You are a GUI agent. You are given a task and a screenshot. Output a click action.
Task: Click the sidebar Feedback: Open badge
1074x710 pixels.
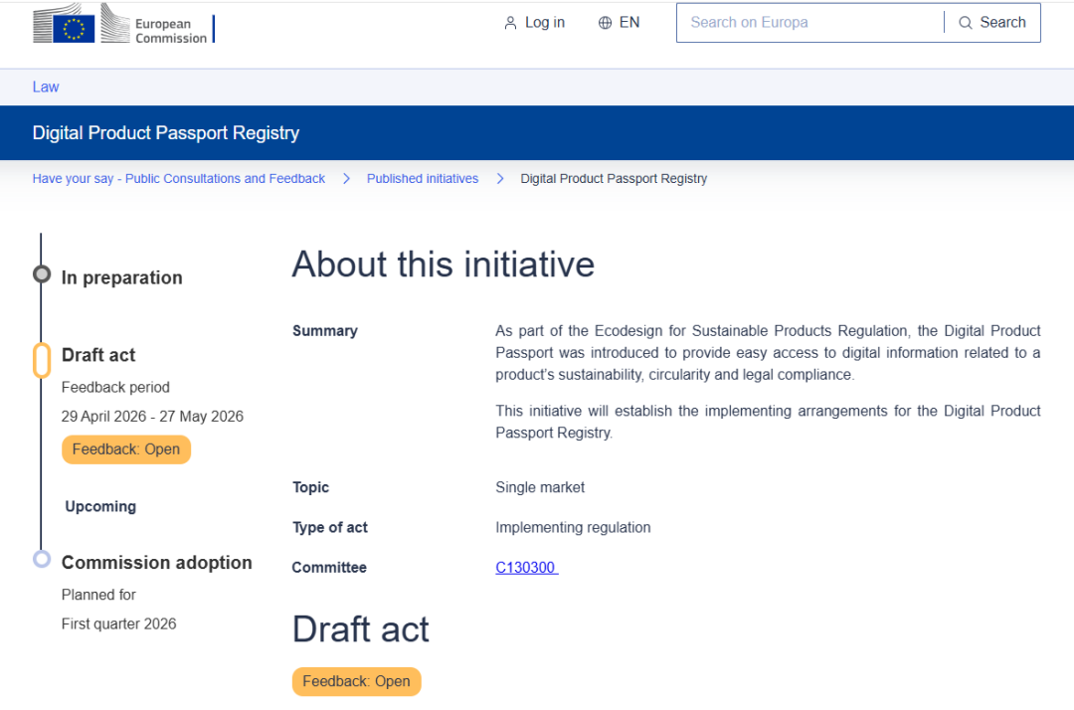point(126,449)
